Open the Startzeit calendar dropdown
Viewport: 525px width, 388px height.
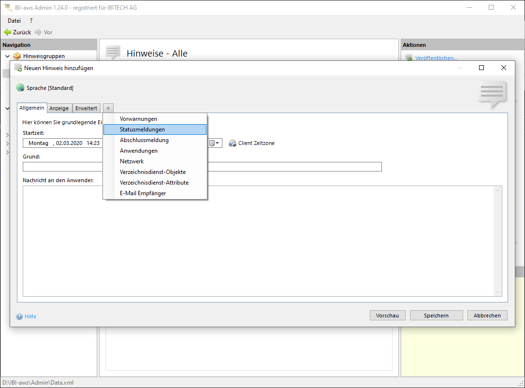[x=215, y=143]
